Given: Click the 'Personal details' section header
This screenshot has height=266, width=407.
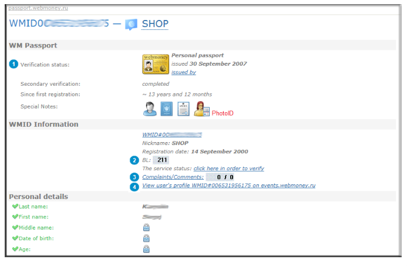Looking at the screenshot, I should pos(38,197).
